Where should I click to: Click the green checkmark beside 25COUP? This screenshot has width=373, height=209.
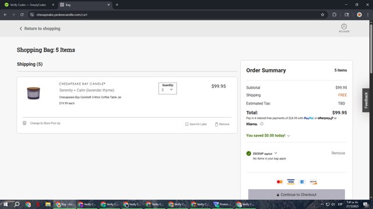click(x=249, y=153)
